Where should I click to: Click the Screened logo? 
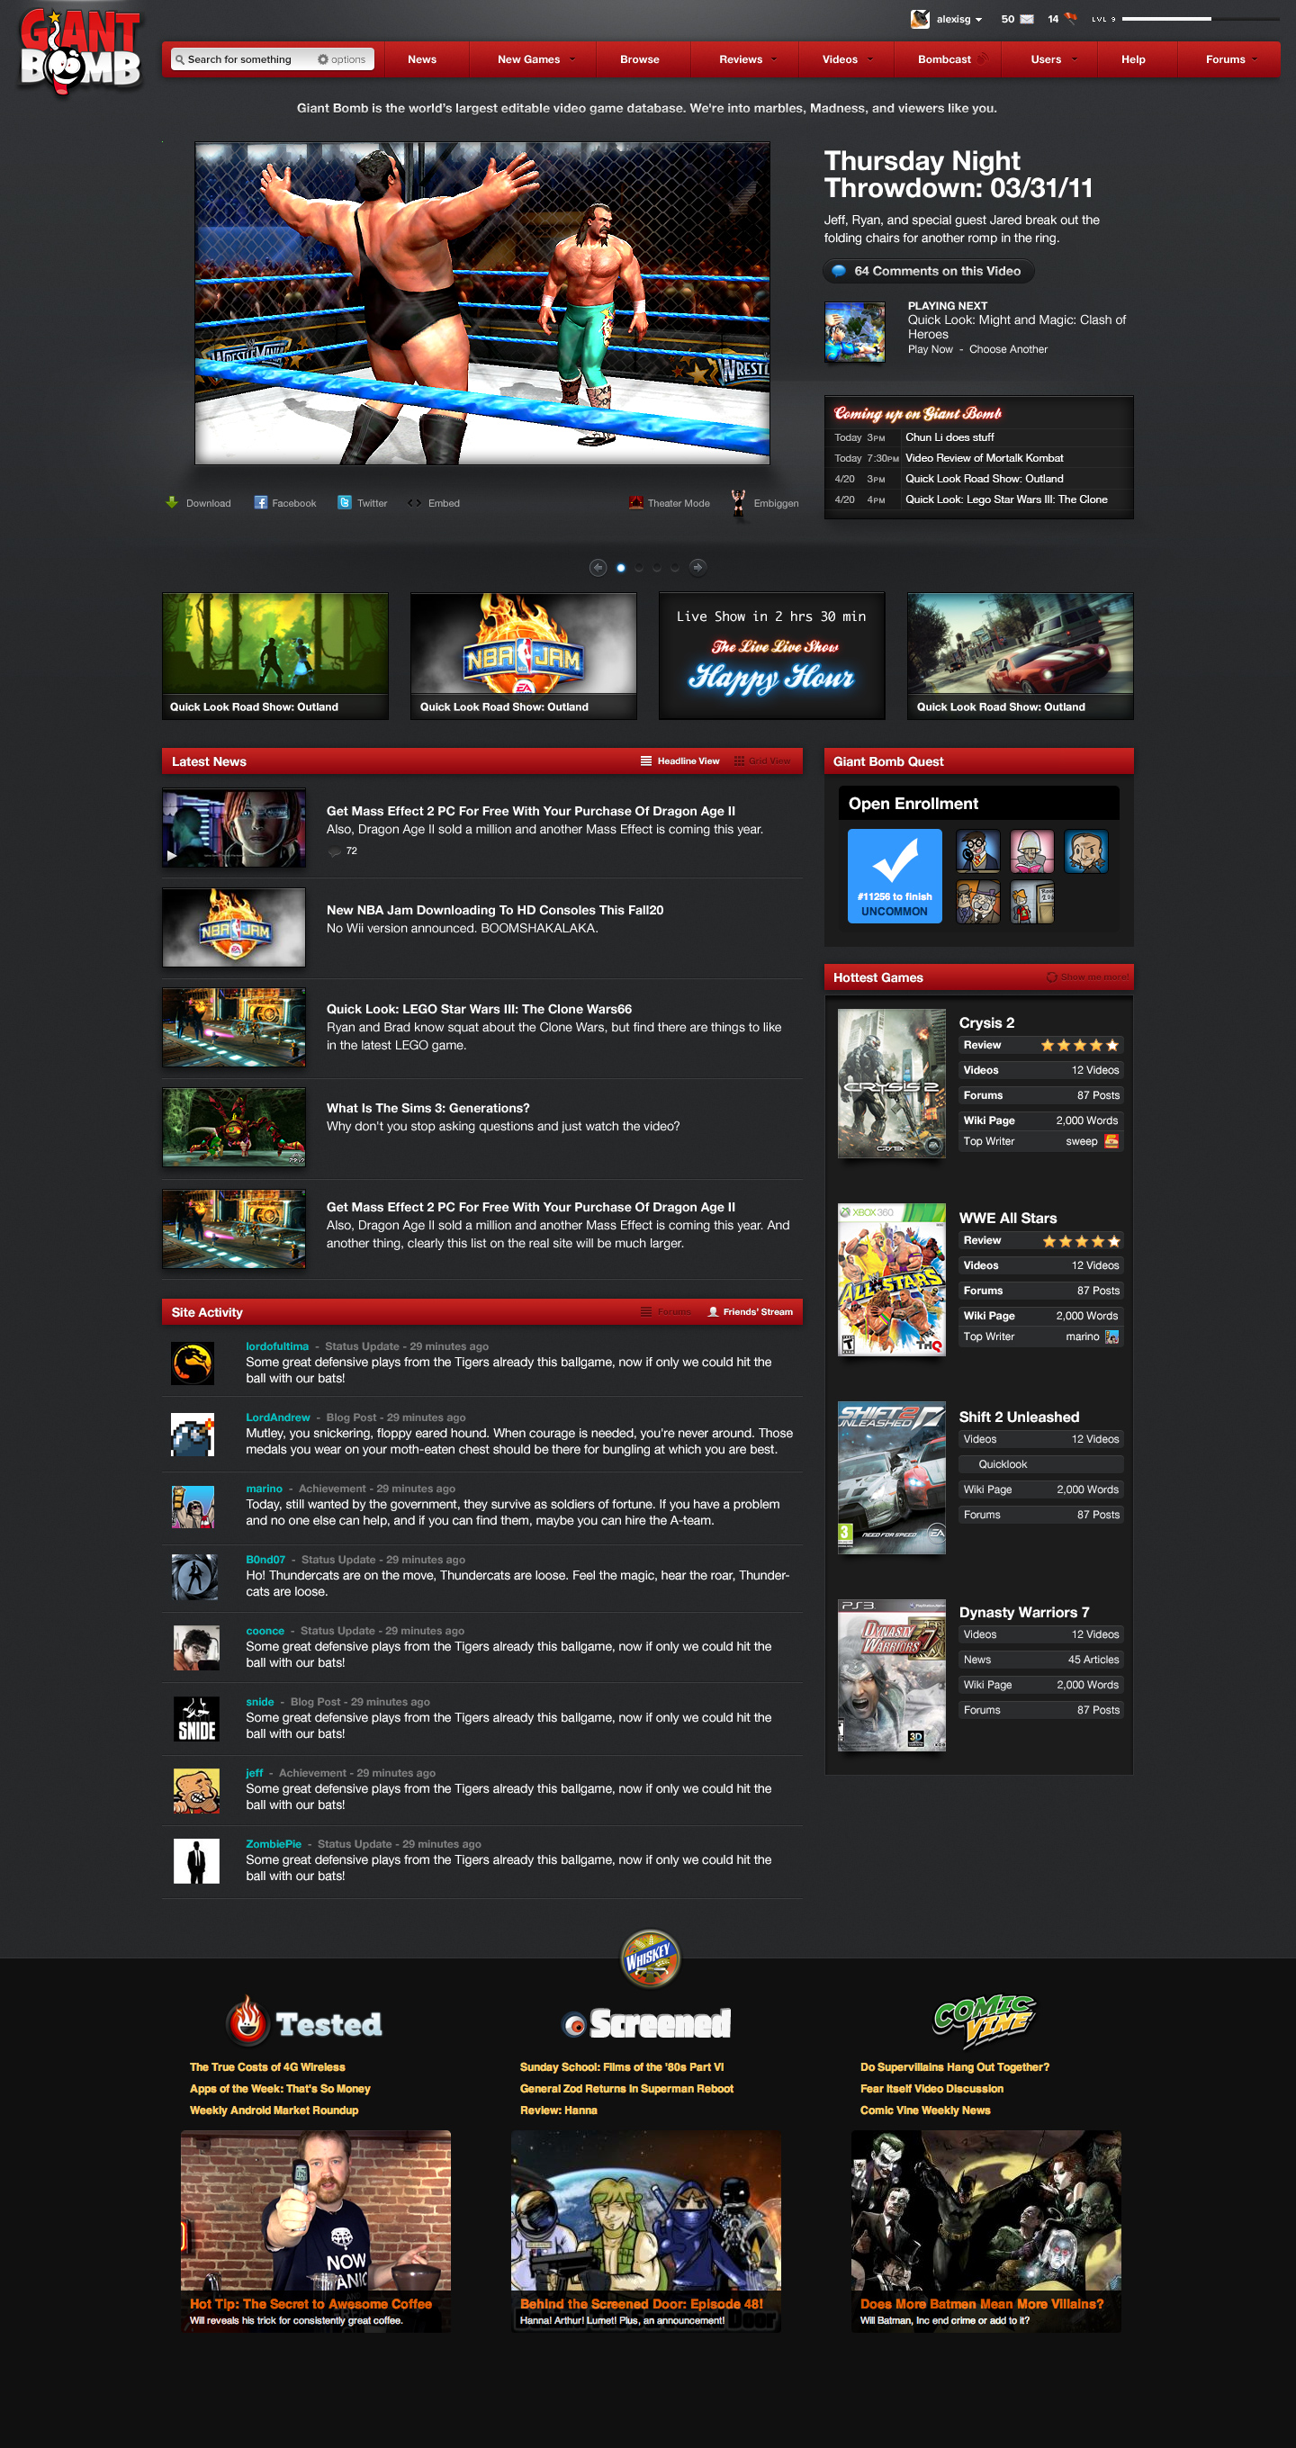tap(647, 2023)
